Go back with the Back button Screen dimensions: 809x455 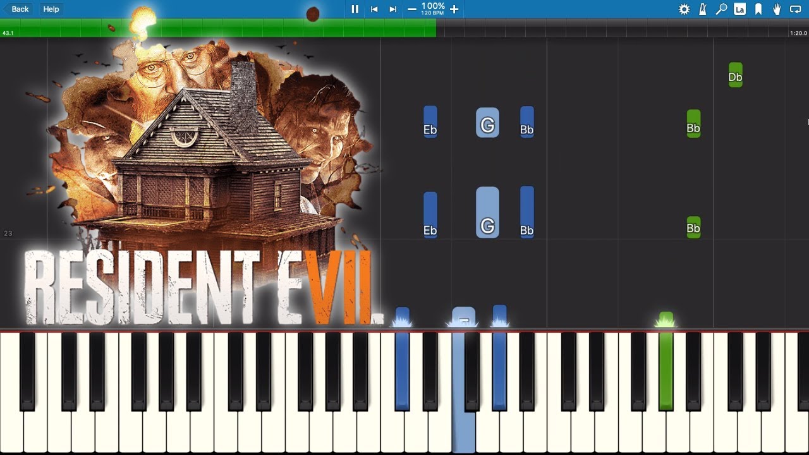[16, 9]
